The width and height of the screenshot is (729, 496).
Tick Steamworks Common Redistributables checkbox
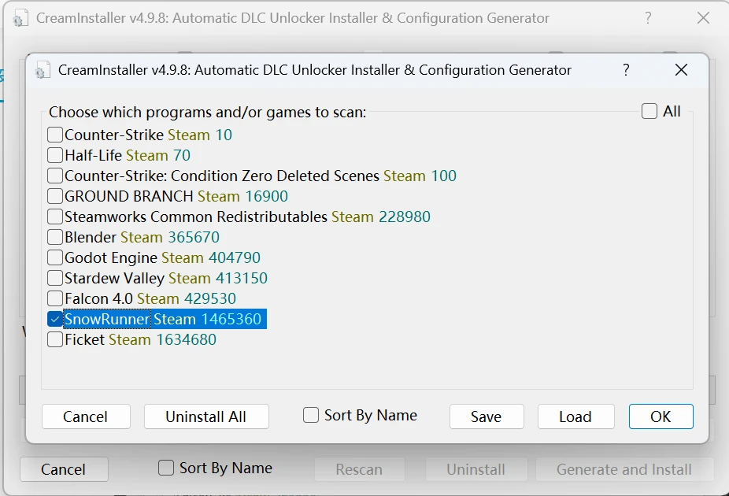click(x=55, y=217)
